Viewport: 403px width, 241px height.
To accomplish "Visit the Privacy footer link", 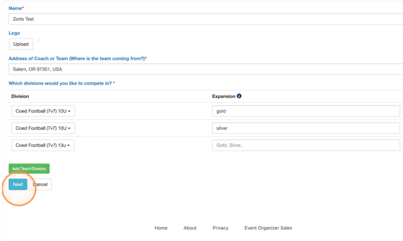I will click(220, 228).
